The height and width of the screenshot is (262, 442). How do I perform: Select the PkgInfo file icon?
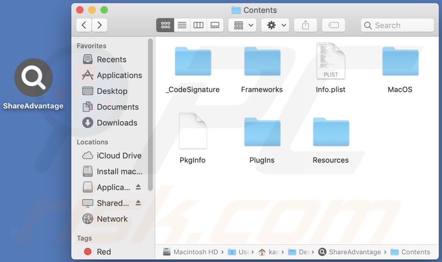[193, 130]
